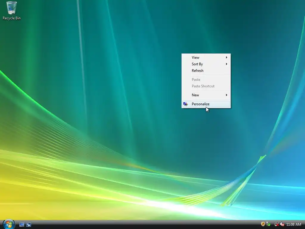The image size is (305, 229).
Task: Select the Recycle Bin desktop icon
Action: click(x=12, y=10)
